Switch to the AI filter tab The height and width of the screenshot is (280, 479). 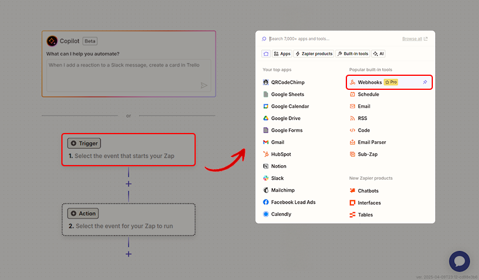(378, 54)
